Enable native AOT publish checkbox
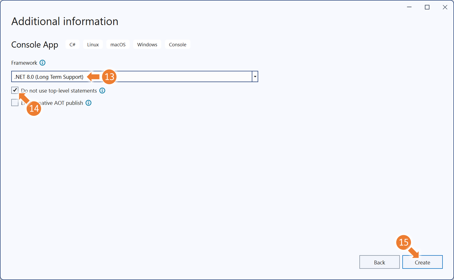 [x=15, y=103]
